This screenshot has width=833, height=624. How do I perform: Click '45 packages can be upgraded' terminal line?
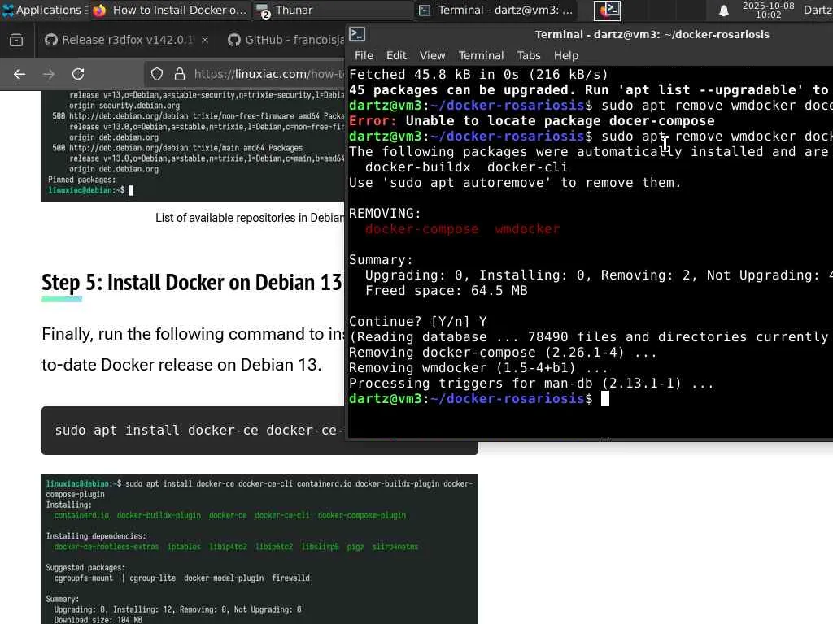[589, 89]
